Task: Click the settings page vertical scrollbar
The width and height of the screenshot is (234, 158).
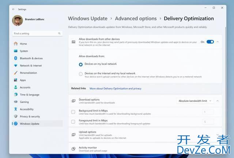Action: click(225, 81)
